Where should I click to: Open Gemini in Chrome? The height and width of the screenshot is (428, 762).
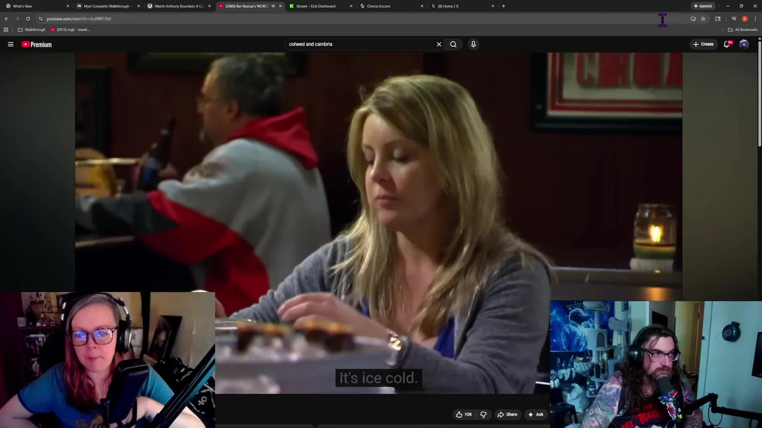[703, 6]
